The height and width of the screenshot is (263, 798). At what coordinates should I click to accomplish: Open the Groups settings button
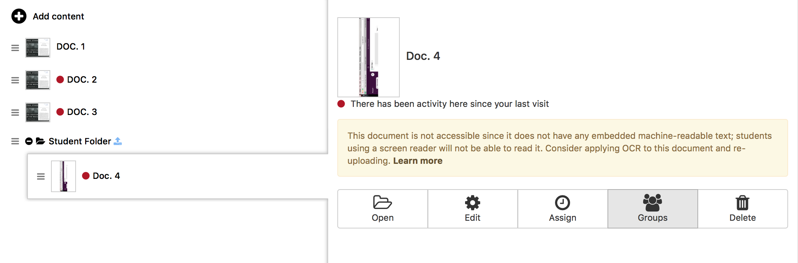(x=652, y=209)
